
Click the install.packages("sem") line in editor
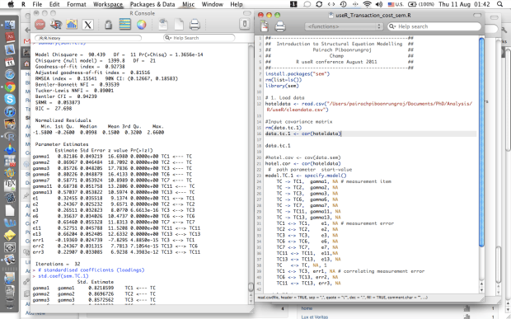(x=298, y=74)
